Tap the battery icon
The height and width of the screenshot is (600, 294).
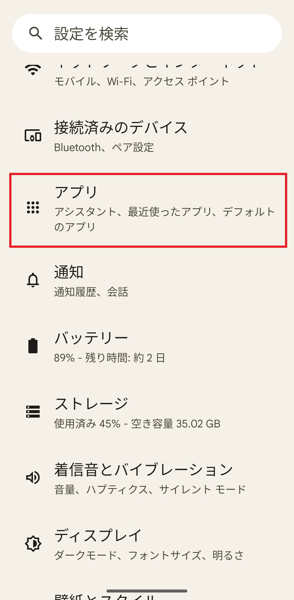pos(33,346)
